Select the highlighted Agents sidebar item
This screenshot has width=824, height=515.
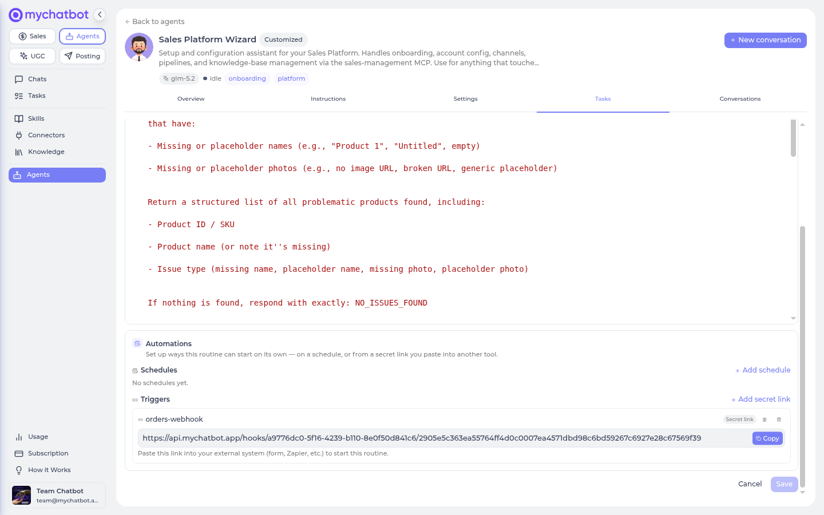(57, 175)
